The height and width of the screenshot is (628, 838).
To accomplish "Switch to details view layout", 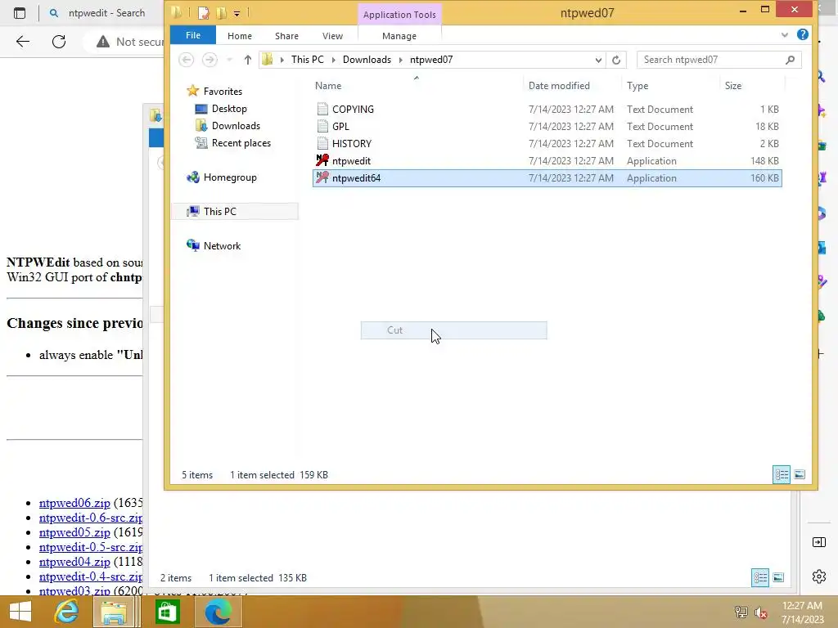I will coord(782,474).
